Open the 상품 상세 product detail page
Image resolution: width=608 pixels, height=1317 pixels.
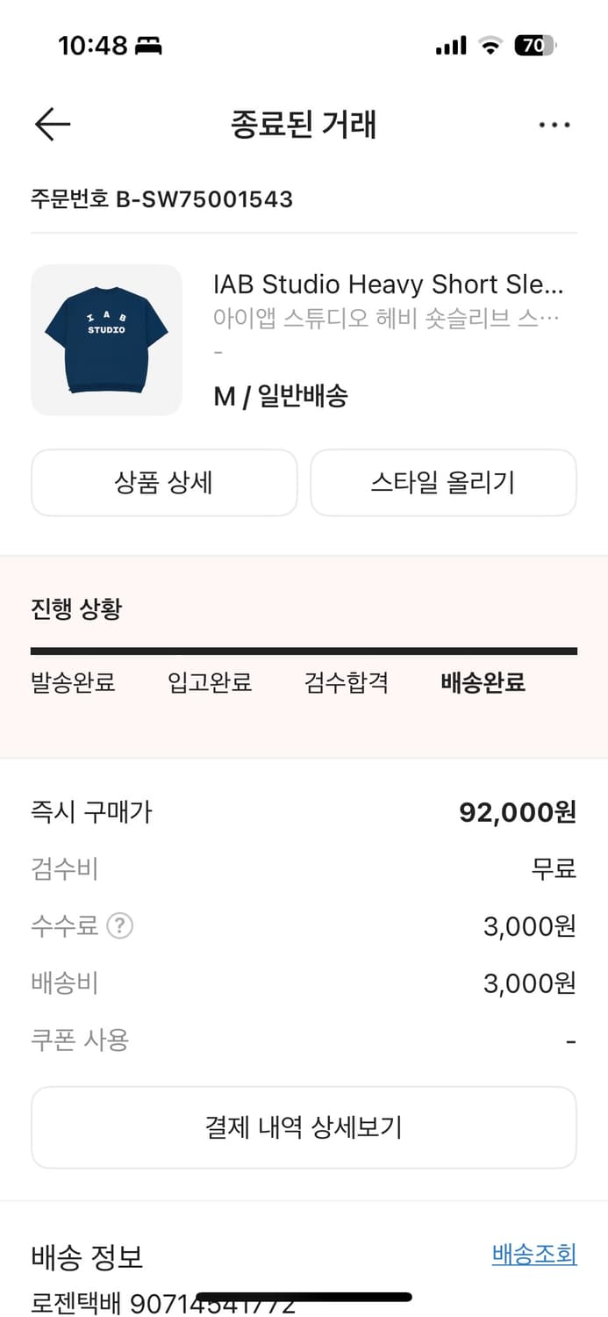(x=164, y=482)
